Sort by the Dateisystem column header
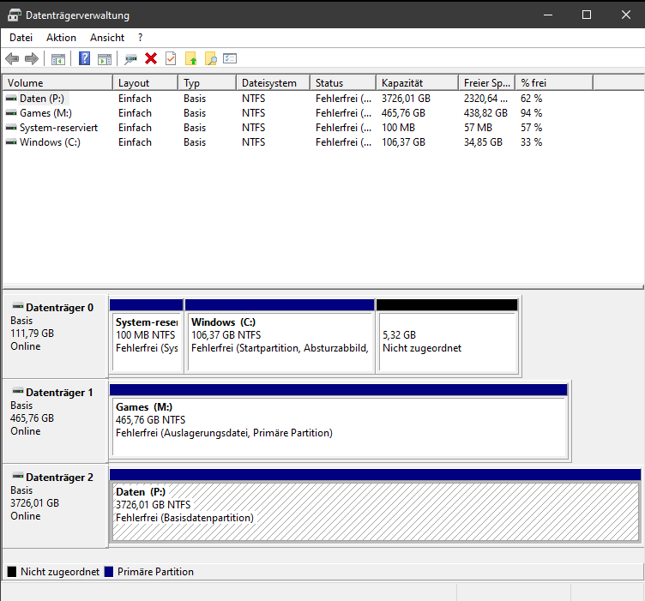 273,83
